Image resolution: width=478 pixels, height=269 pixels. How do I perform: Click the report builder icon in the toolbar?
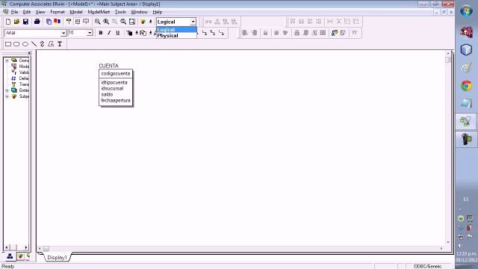[49, 22]
